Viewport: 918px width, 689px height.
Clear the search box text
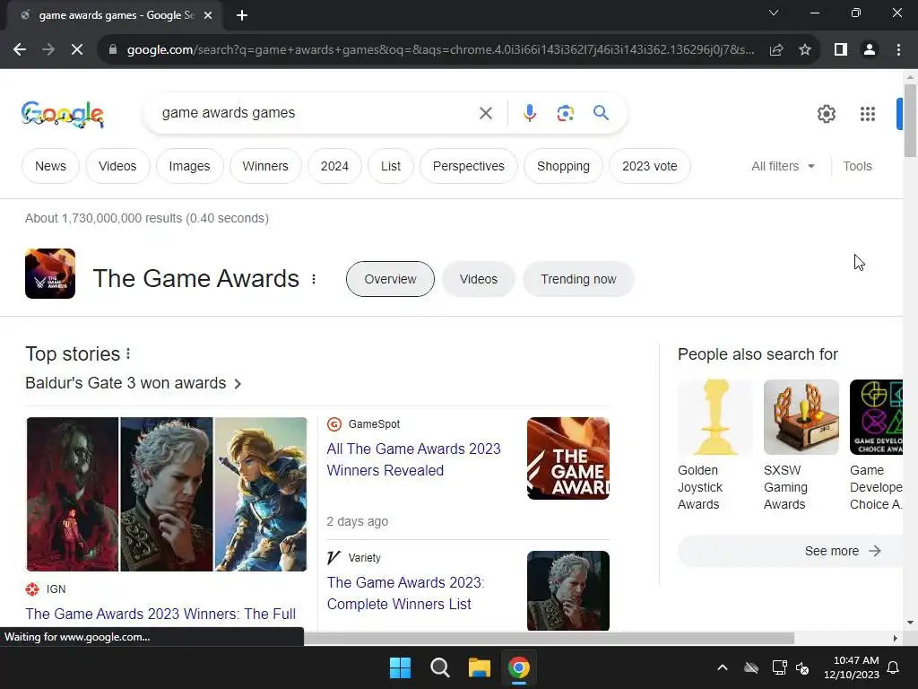[x=486, y=113]
